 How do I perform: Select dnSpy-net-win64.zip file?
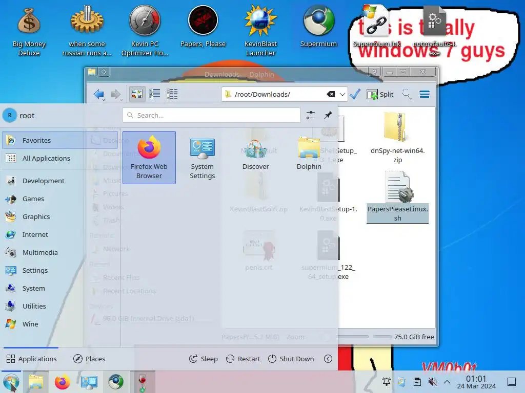coord(397,138)
